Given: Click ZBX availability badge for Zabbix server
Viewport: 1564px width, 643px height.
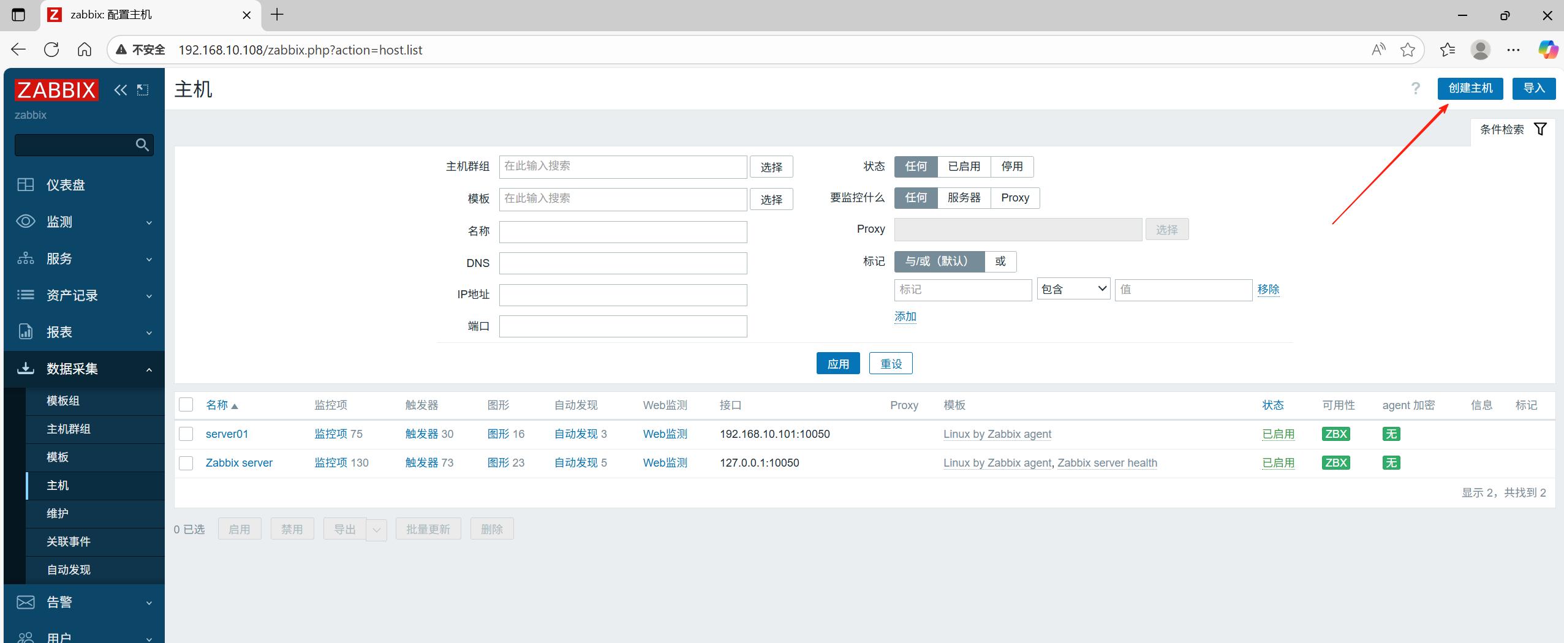Looking at the screenshot, I should coord(1336,462).
